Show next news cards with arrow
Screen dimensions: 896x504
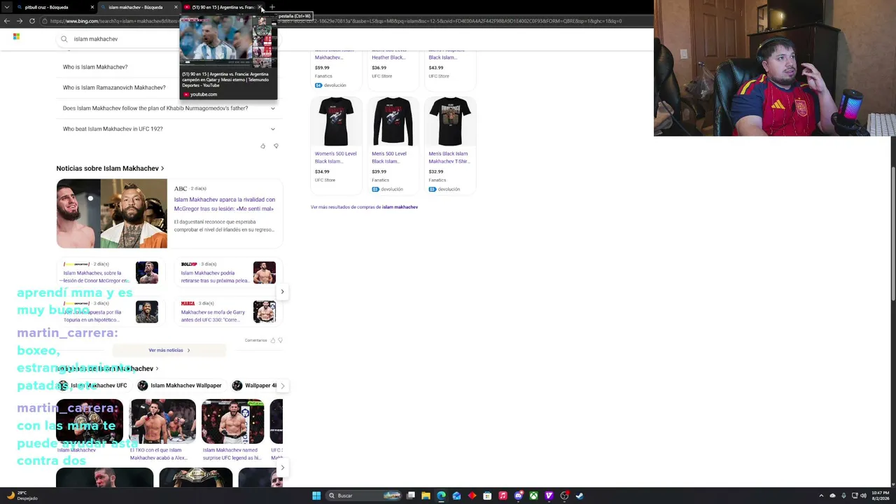tap(282, 292)
